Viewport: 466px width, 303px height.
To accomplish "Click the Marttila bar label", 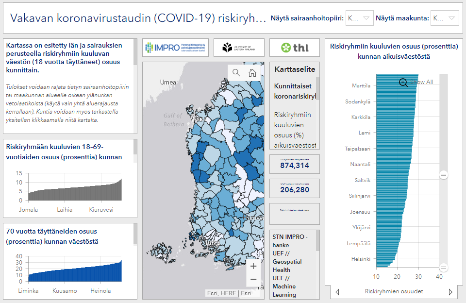I will pos(361,85).
